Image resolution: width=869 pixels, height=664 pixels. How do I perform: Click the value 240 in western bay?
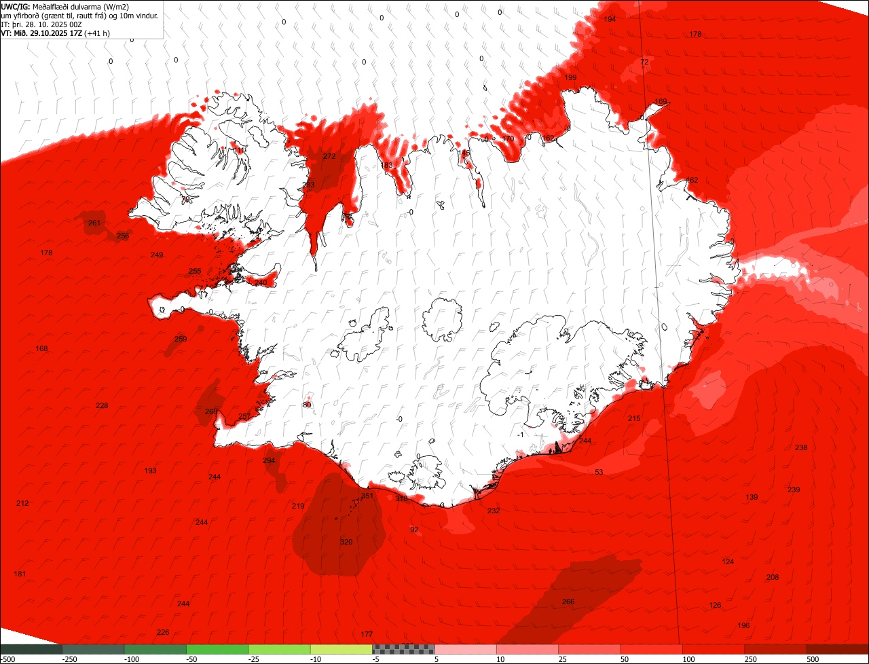[x=261, y=282]
